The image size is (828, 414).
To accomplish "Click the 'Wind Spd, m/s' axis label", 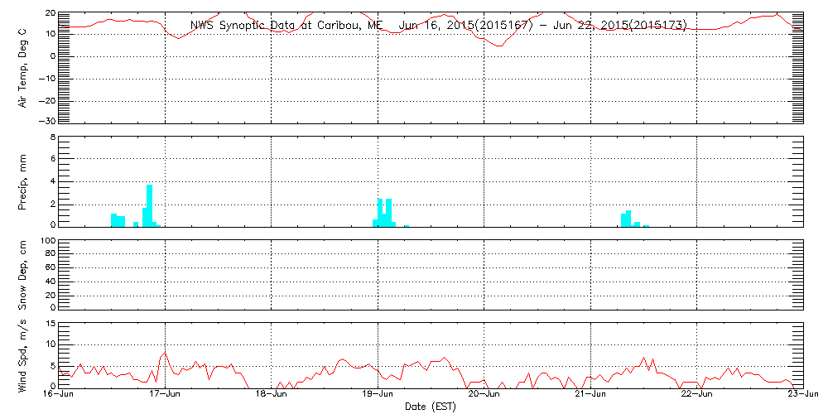I will [22, 355].
